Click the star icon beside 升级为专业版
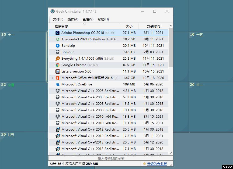Viewport: 233px width, 169px height. point(145,163)
